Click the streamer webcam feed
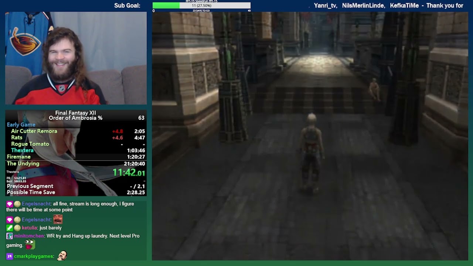The height and width of the screenshot is (266, 473). click(x=76, y=58)
